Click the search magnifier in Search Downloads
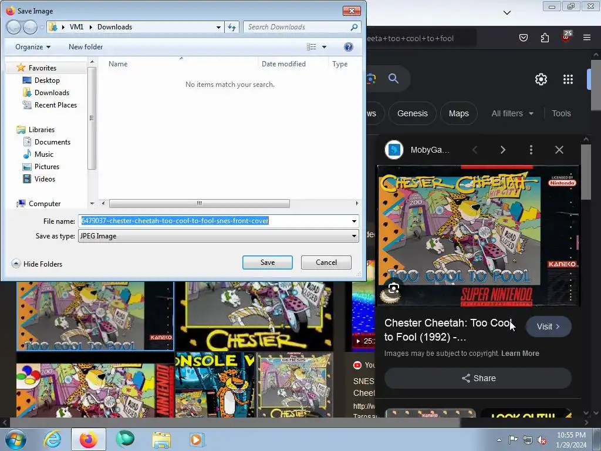This screenshot has height=451, width=601. pyautogui.click(x=354, y=27)
